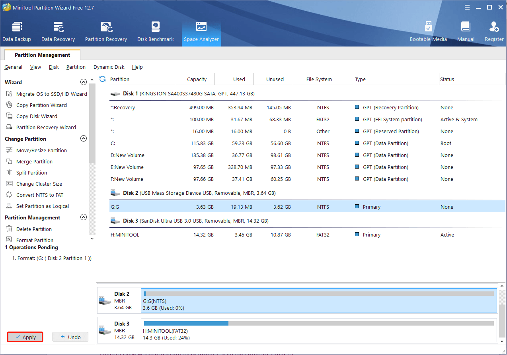Refresh the partition list with the reload icon
The height and width of the screenshot is (355, 507).
(103, 79)
